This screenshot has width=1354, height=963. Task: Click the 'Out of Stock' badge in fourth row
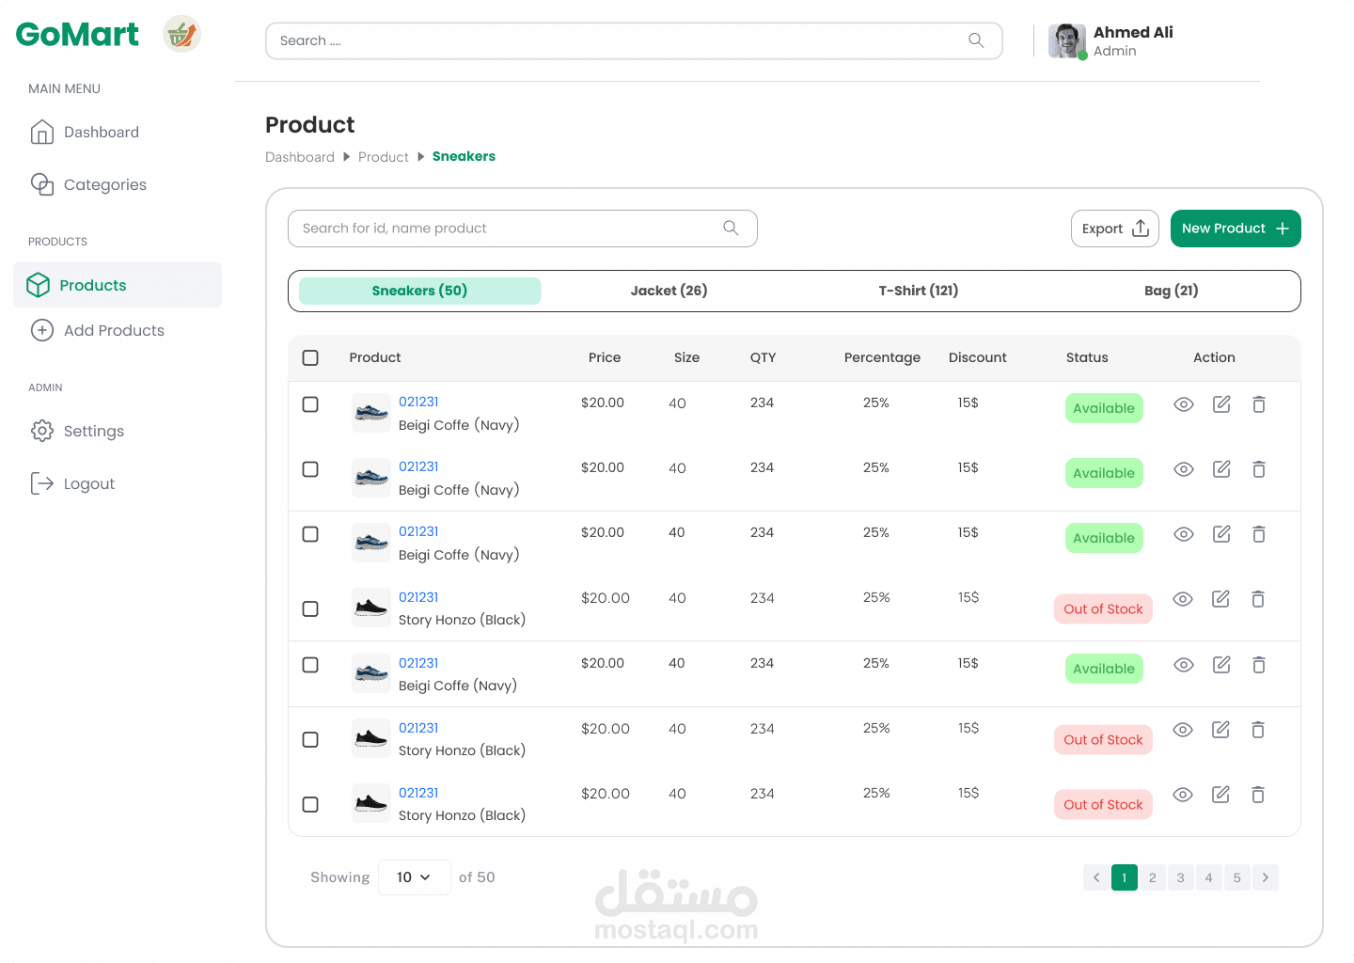tap(1103, 609)
